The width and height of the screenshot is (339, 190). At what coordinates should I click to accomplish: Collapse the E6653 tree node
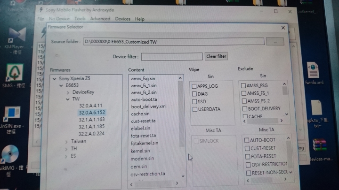(61, 85)
